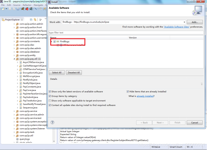Open the Navigate menu

coord(38,5)
